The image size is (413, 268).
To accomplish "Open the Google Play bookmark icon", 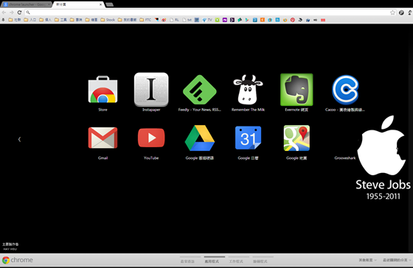I will tap(247, 20).
